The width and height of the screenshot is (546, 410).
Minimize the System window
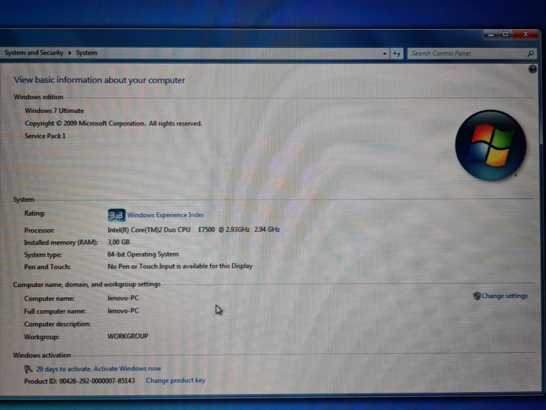pyautogui.click(x=491, y=34)
